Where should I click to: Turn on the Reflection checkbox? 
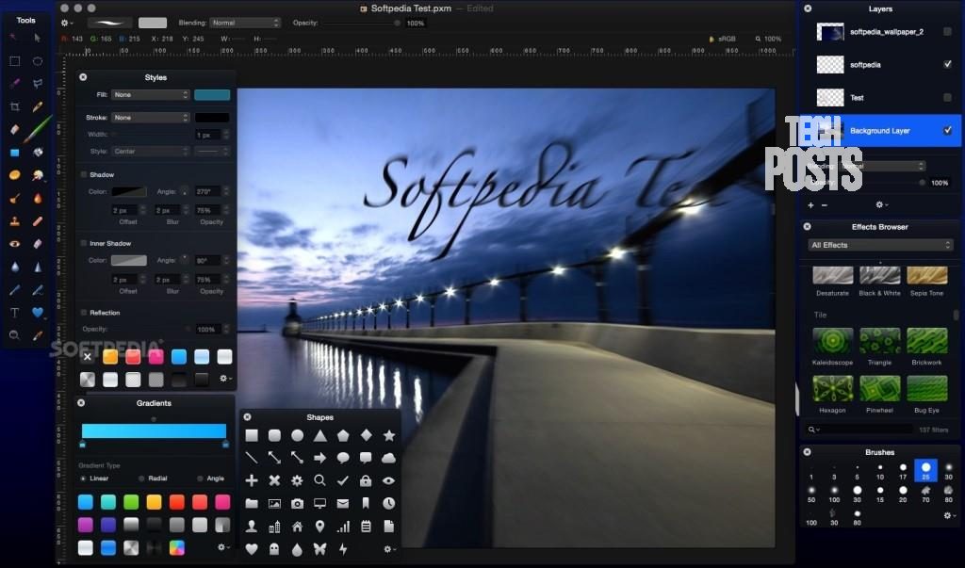(x=84, y=313)
